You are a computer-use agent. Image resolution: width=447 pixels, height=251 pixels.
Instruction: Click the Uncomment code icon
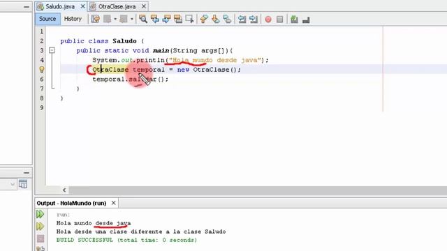pyautogui.click(x=306, y=20)
